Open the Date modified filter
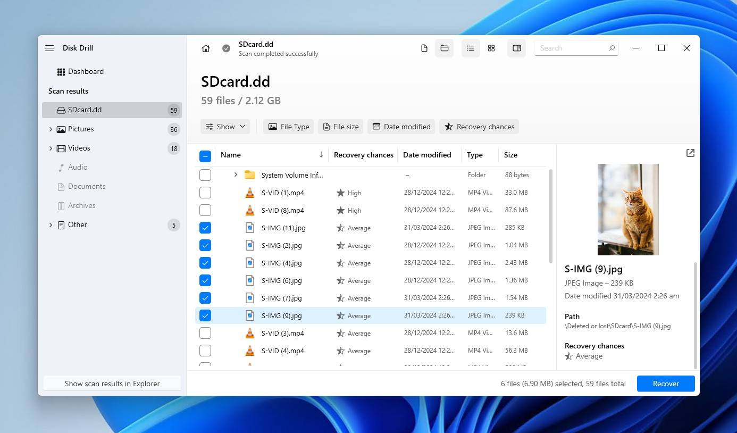This screenshot has height=433, width=737. tap(401, 127)
